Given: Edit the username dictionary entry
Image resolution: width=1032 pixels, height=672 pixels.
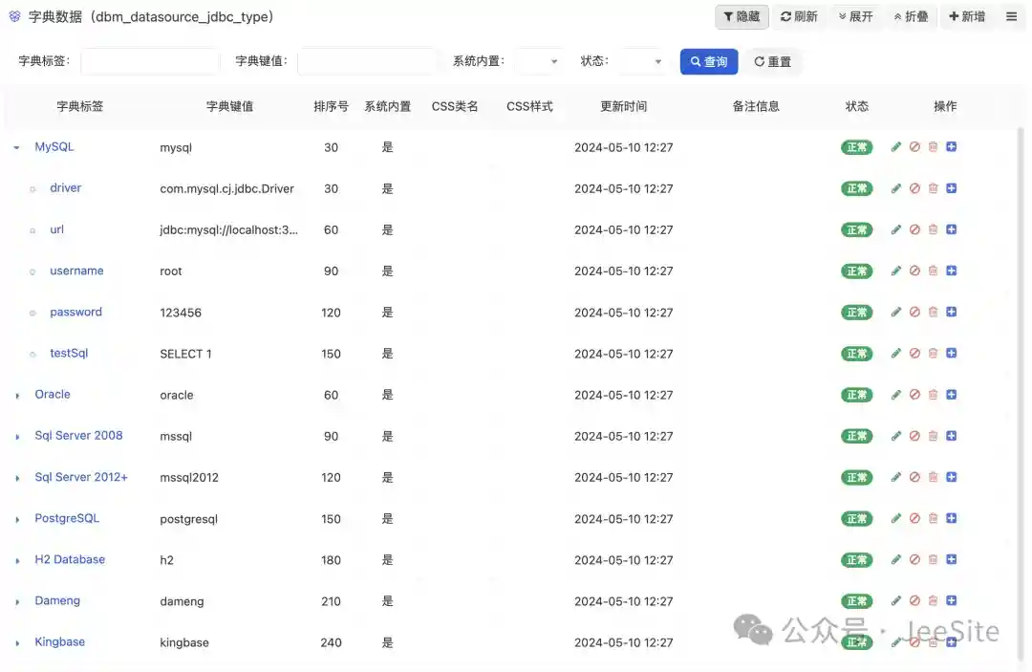Looking at the screenshot, I should pos(895,271).
